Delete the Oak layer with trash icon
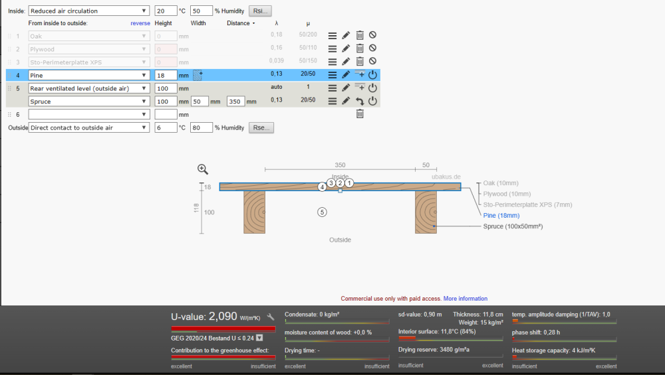Image resolution: width=665 pixels, height=375 pixels. tap(360, 36)
